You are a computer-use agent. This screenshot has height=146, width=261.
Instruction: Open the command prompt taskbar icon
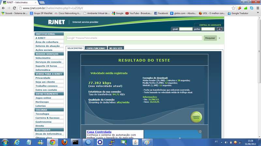coord(75,142)
